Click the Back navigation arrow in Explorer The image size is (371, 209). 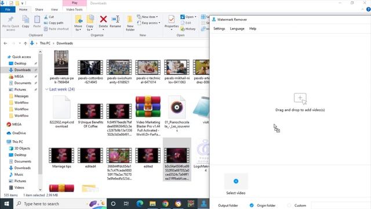pyautogui.click(x=5, y=44)
